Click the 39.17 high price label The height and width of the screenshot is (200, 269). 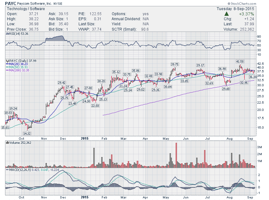[200, 65]
